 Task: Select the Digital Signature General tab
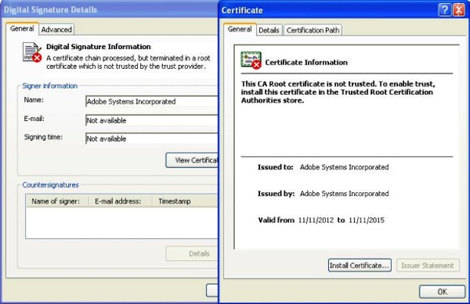[x=21, y=29]
